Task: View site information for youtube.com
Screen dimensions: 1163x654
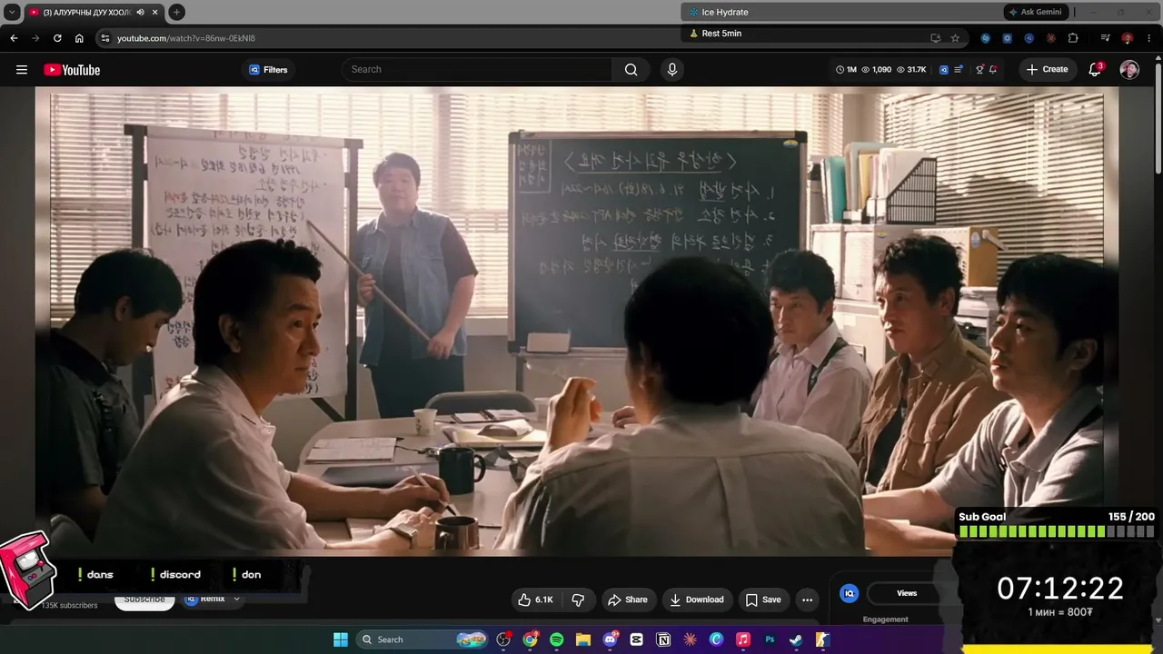Action: tap(104, 38)
